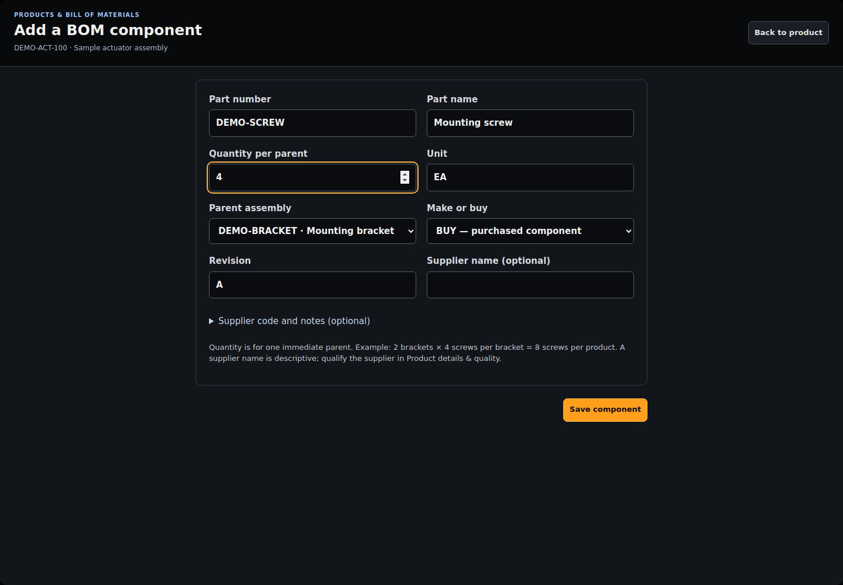This screenshot has width=843, height=585.
Task: Click the Part number label
Action: [240, 99]
